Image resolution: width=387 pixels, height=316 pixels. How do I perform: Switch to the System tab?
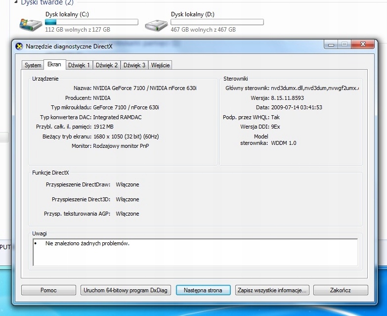click(x=33, y=65)
